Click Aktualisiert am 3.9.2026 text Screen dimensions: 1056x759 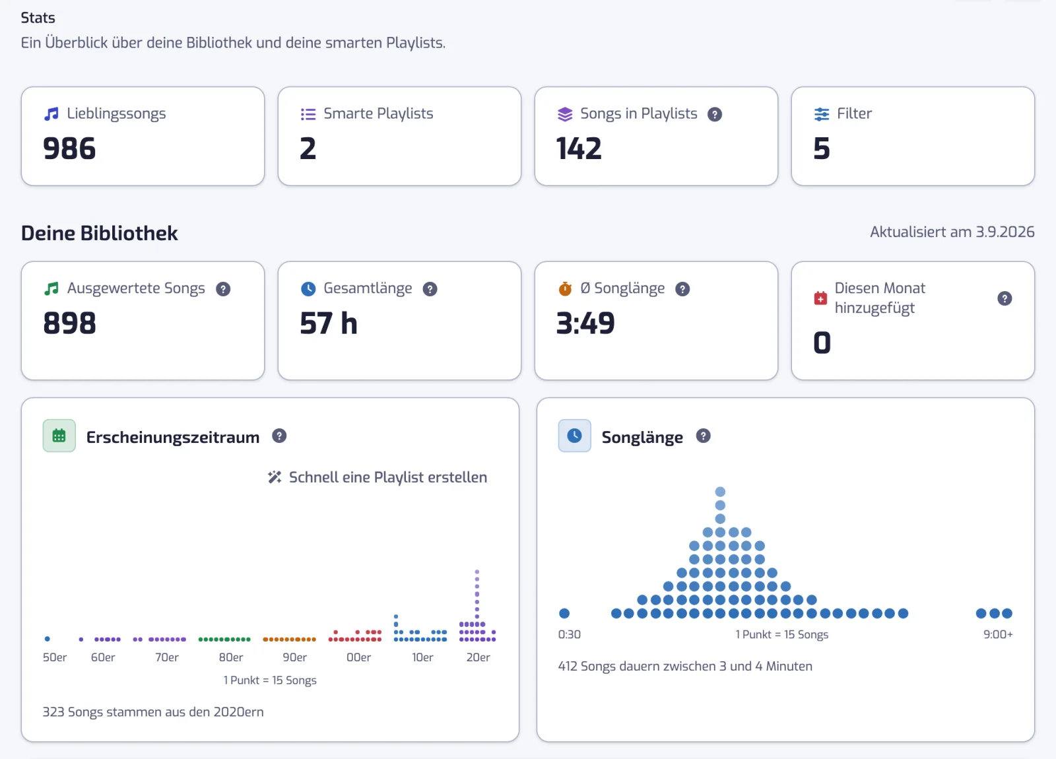click(x=952, y=232)
